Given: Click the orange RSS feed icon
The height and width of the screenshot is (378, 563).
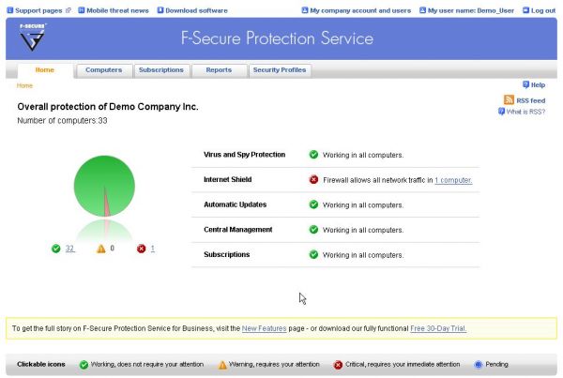Looking at the screenshot, I should pos(509,99).
